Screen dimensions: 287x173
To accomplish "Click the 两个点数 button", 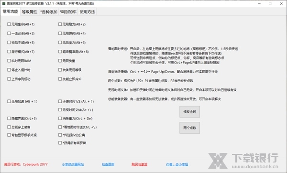I will [x=189, y=128].
